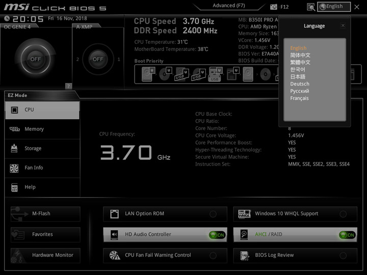Choose English in Language list
Screen dimensions: 367x275
coord(298,48)
